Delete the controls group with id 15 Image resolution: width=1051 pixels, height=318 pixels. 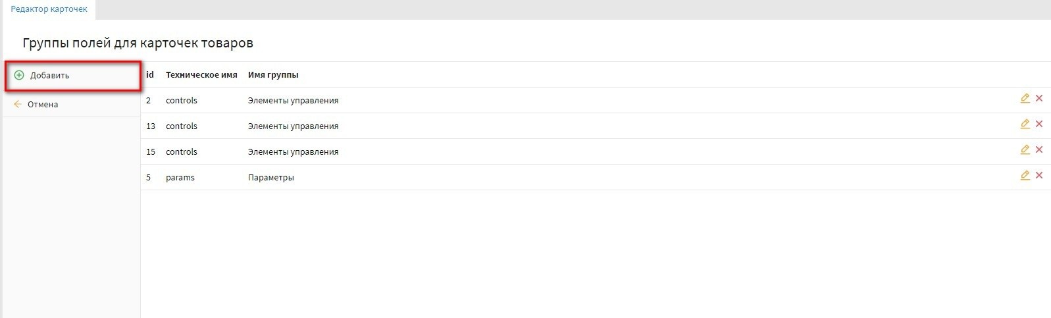point(1039,150)
